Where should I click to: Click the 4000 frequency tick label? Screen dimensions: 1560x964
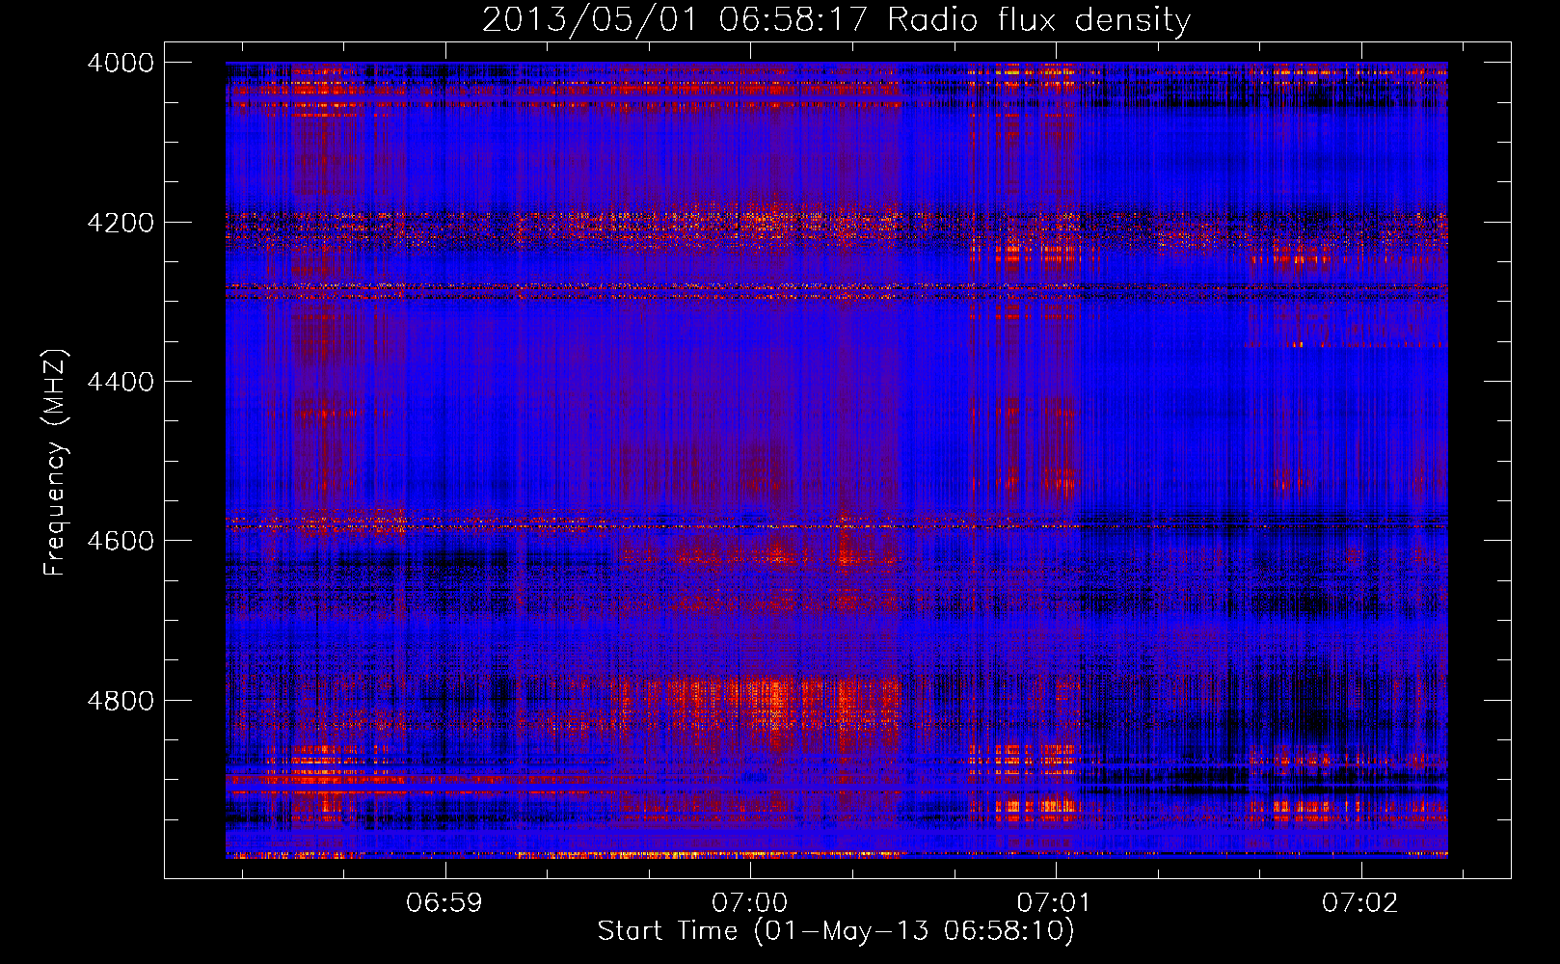click(x=121, y=63)
